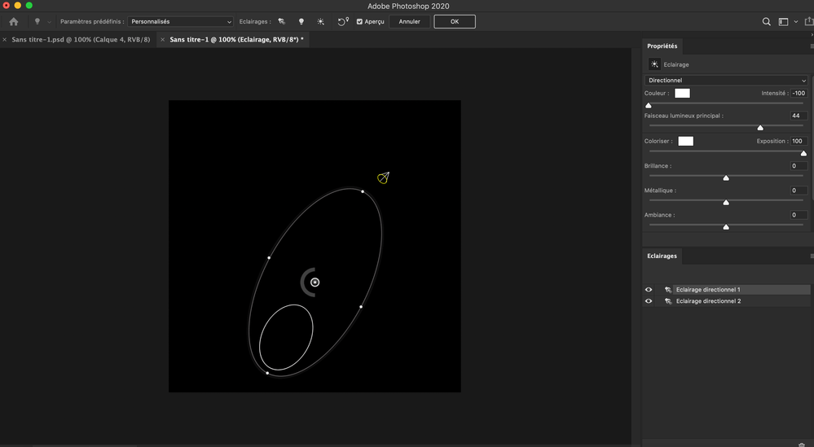Toggle the Aperçu checkbox
This screenshot has height=447, width=814.
[x=359, y=22]
